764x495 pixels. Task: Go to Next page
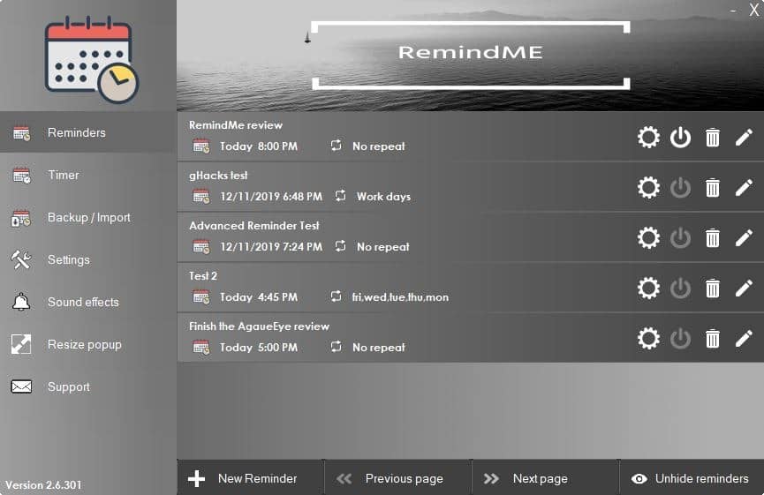pyautogui.click(x=545, y=478)
